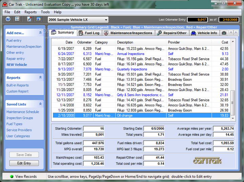Click the as of 2/18/2008 date field
244x182 pixels.
[x=229, y=20]
